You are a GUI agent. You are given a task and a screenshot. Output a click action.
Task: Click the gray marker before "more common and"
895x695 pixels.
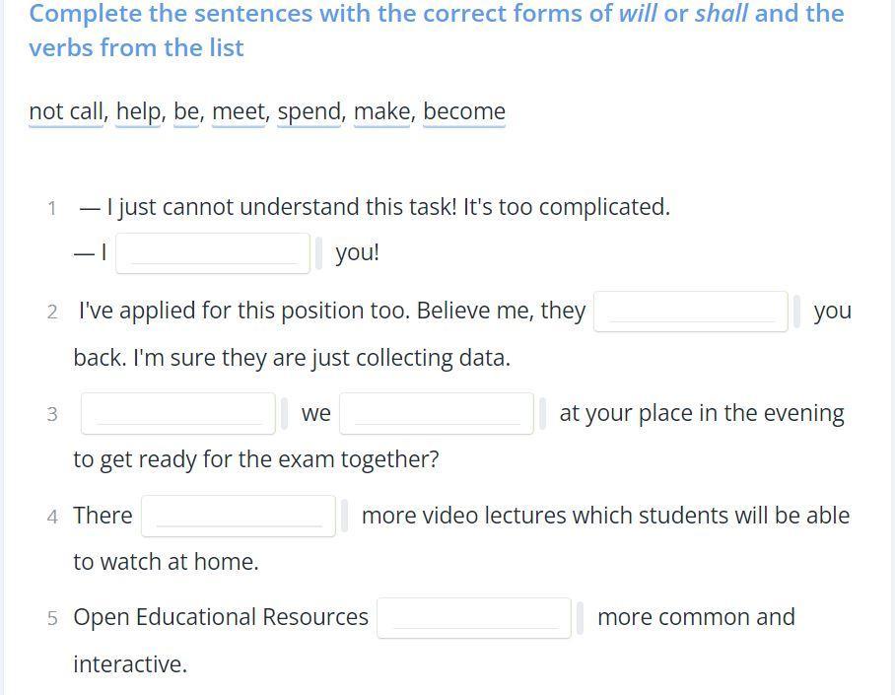[580, 618]
